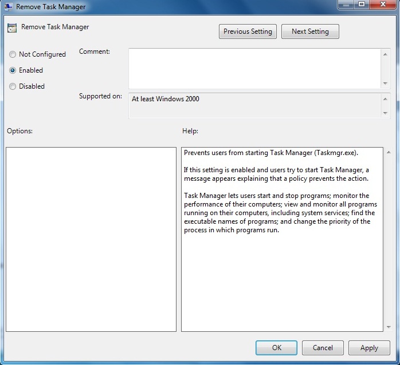This screenshot has height=365, width=400.
Task: Go to Previous Setting
Action: (248, 31)
